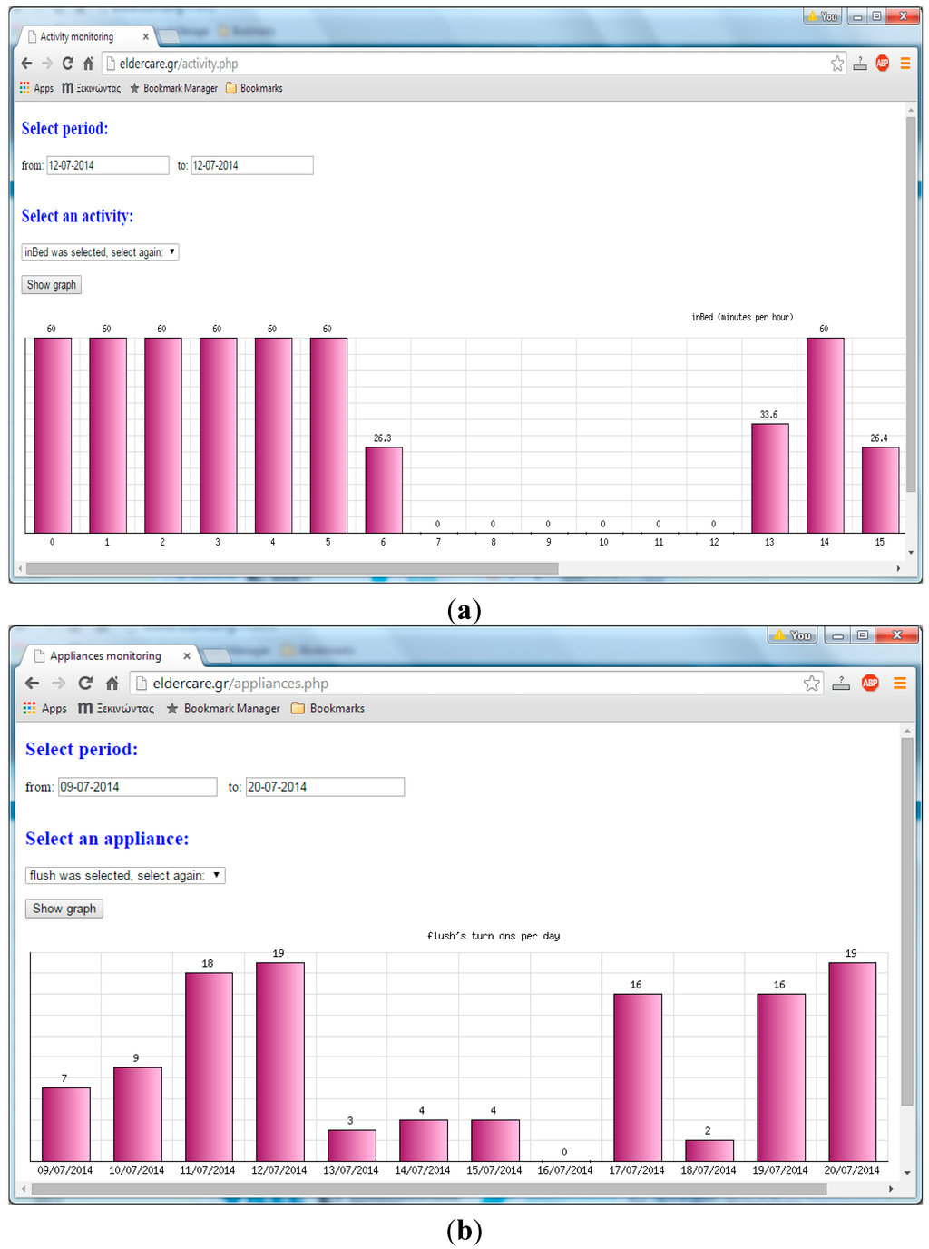Open new tab in Activity monitoring window
The width and height of the screenshot is (929, 1249).
coord(169,37)
